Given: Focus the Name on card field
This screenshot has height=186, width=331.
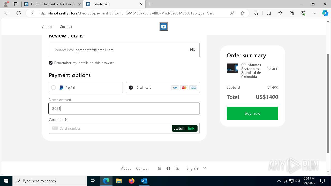Looking at the screenshot, I should coord(124,109).
